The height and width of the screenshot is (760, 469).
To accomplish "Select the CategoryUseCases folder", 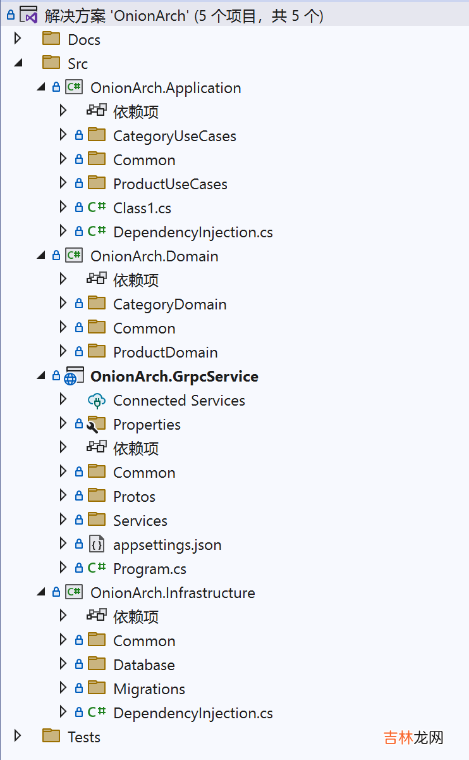I will (174, 136).
